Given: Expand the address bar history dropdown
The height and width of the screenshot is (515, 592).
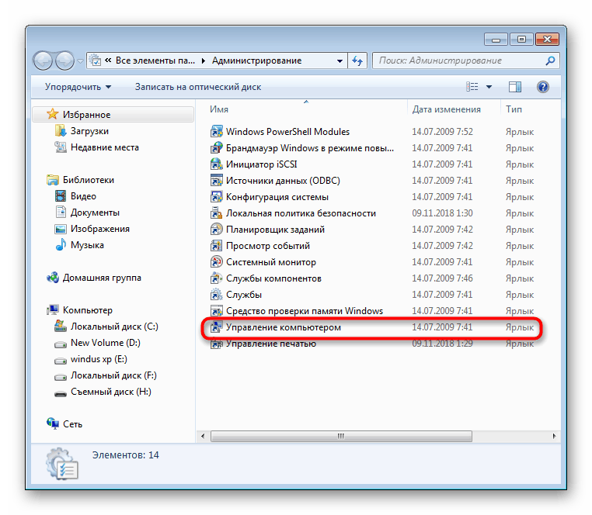Looking at the screenshot, I should [x=340, y=60].
